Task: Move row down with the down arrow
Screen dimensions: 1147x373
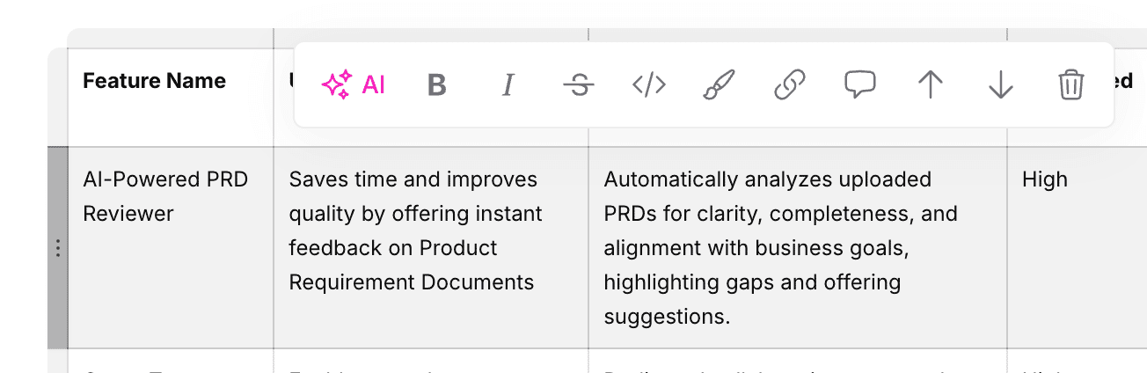Action: pyautogui.click(x=1000, y=85)
